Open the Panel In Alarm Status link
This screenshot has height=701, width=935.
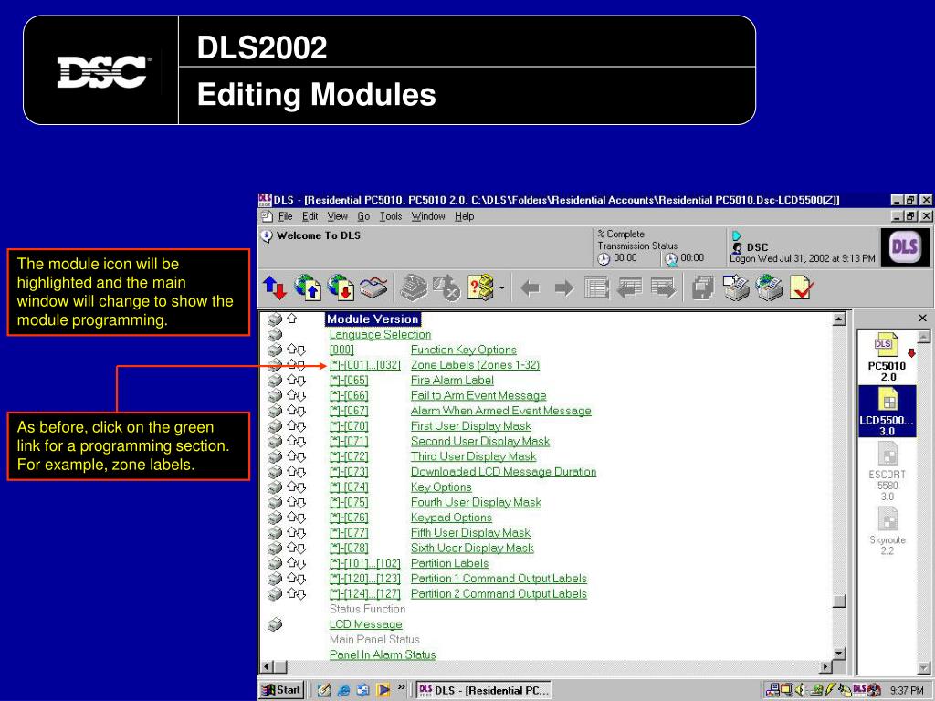[383, 654]
